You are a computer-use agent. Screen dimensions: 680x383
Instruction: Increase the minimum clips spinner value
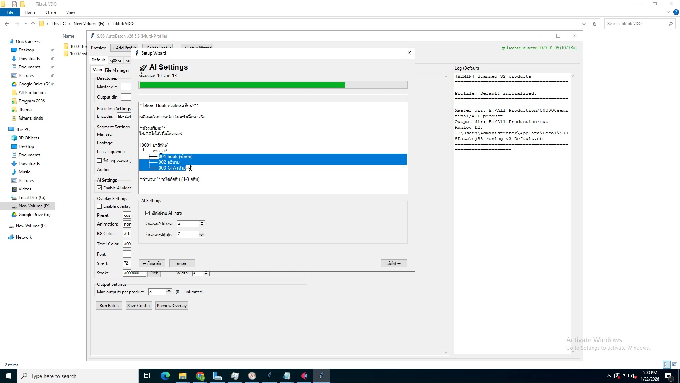click(x=202, y=222)
